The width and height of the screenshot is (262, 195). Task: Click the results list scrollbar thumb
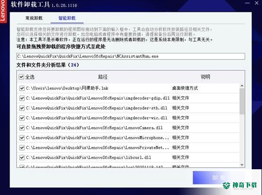click(x=242, y=102)
